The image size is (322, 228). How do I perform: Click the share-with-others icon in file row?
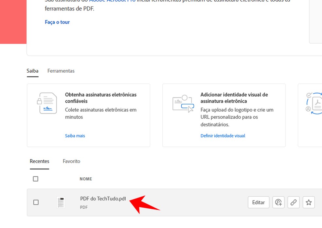coord(278,202)
